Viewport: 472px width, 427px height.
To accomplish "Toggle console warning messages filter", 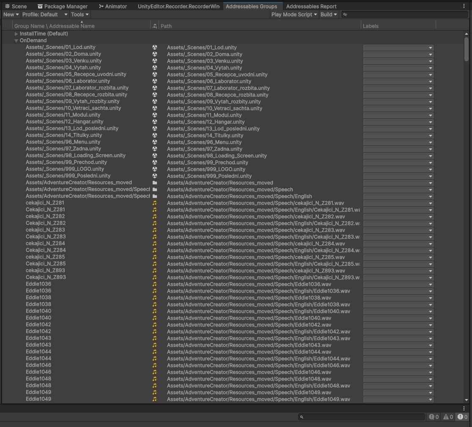I will 448,417.
